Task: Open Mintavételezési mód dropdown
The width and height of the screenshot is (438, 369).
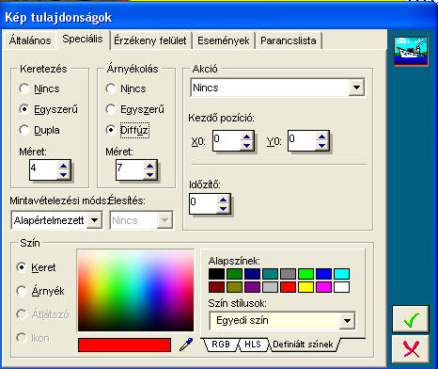Action: [94, 220]
